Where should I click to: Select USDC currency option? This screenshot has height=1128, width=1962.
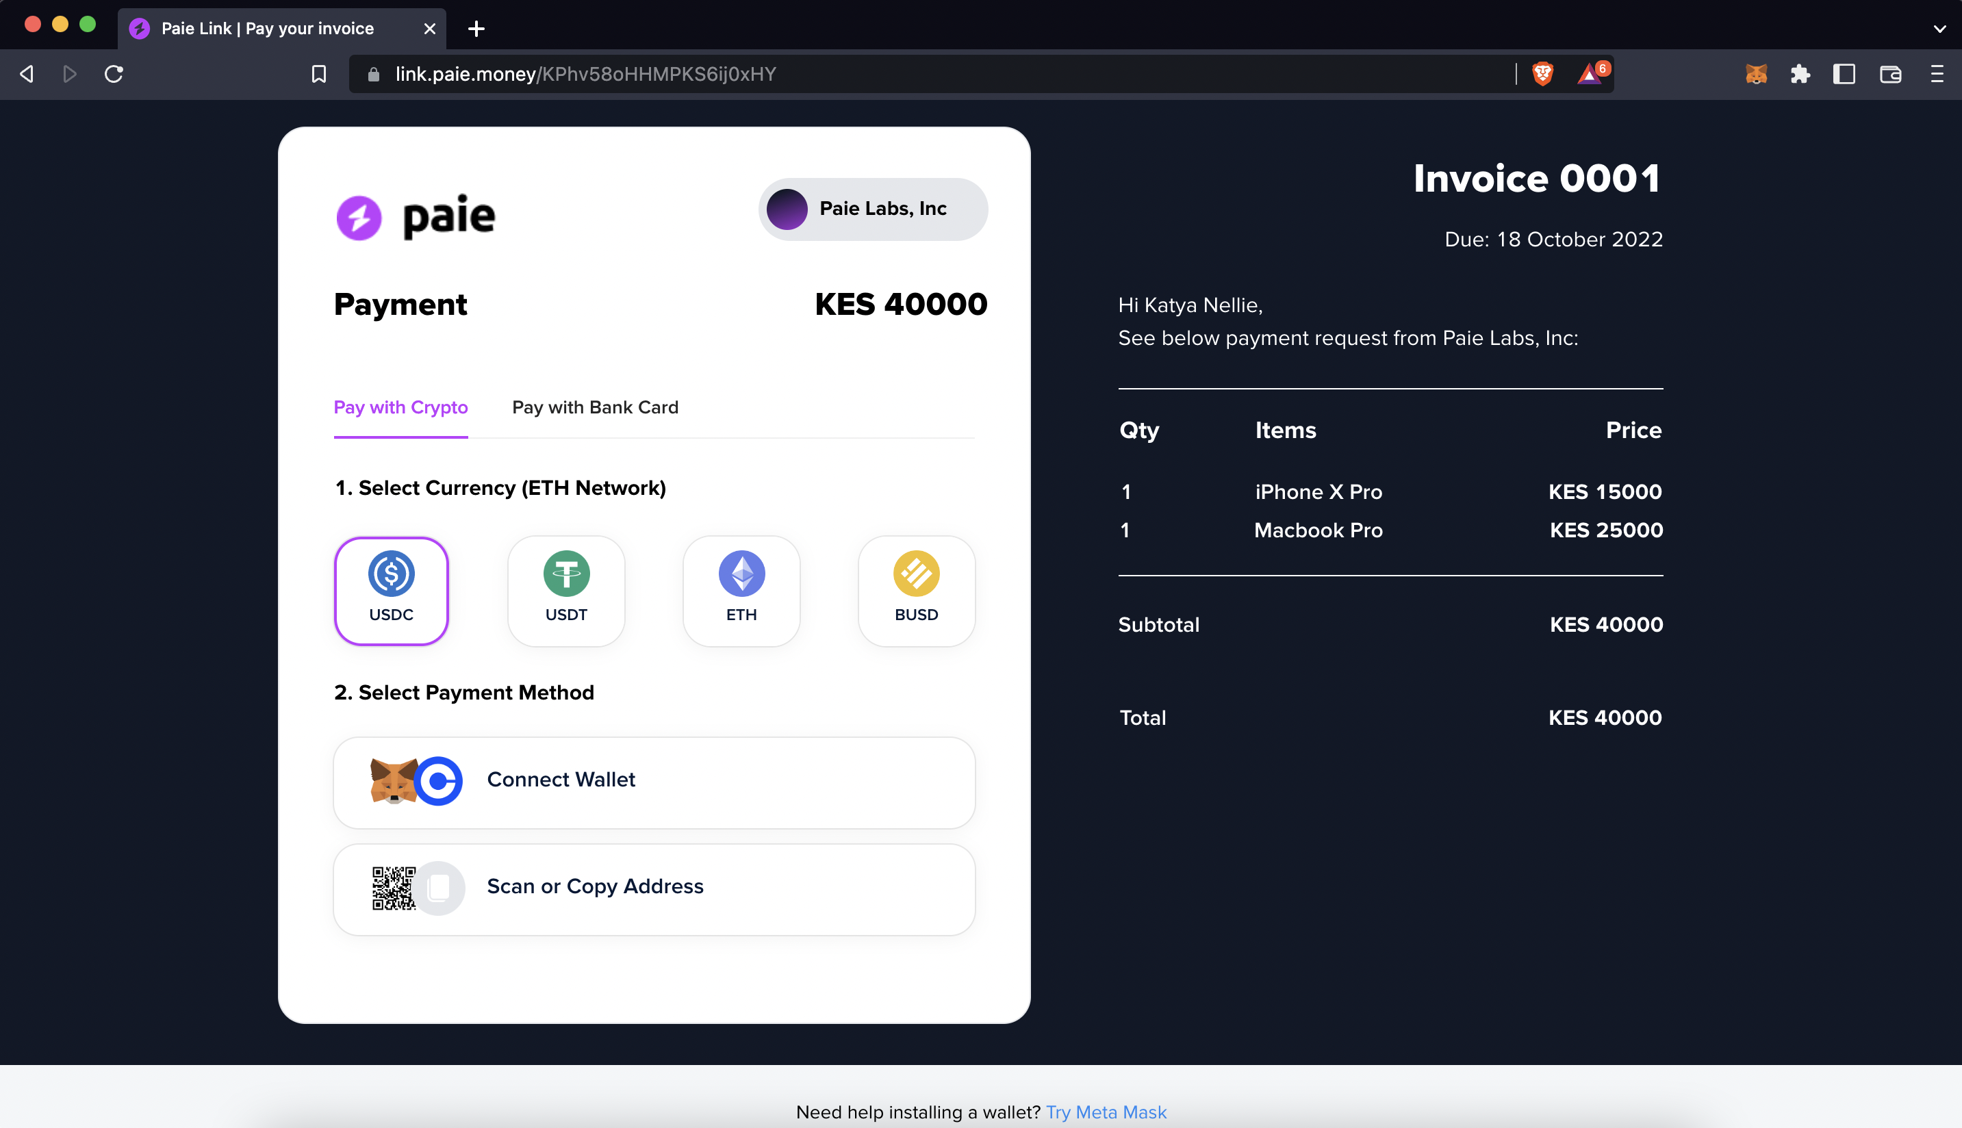pos(390,591)
